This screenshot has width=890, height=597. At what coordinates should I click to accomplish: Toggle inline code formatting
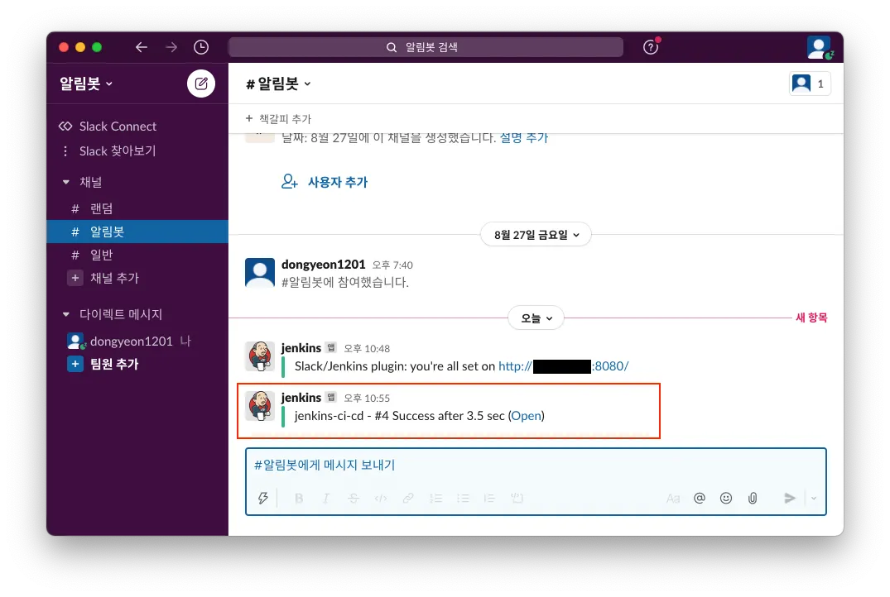click(x=381, y=499)
